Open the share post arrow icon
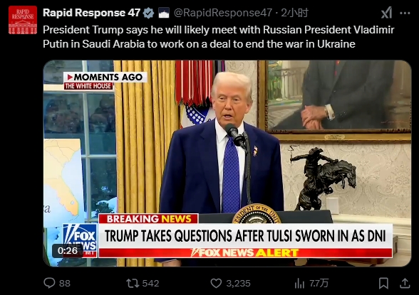This screenshot has width=419, height=295. tap(405, 283)
